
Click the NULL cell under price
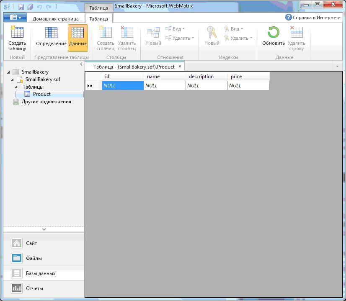249,85
